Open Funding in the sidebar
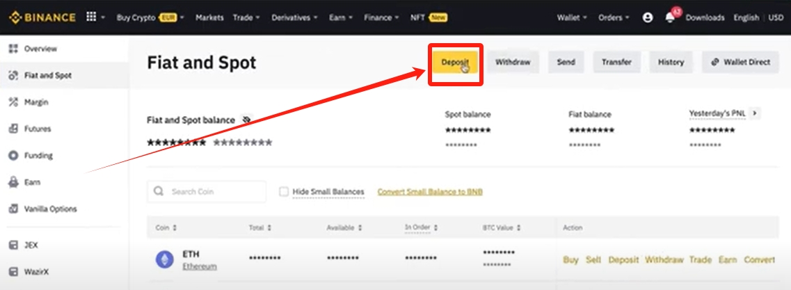 point(38,155)
